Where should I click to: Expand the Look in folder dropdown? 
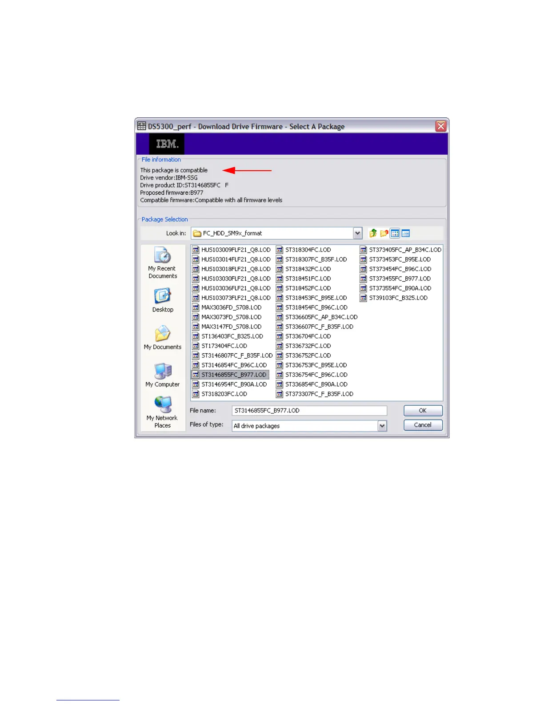tap(358, 233)
